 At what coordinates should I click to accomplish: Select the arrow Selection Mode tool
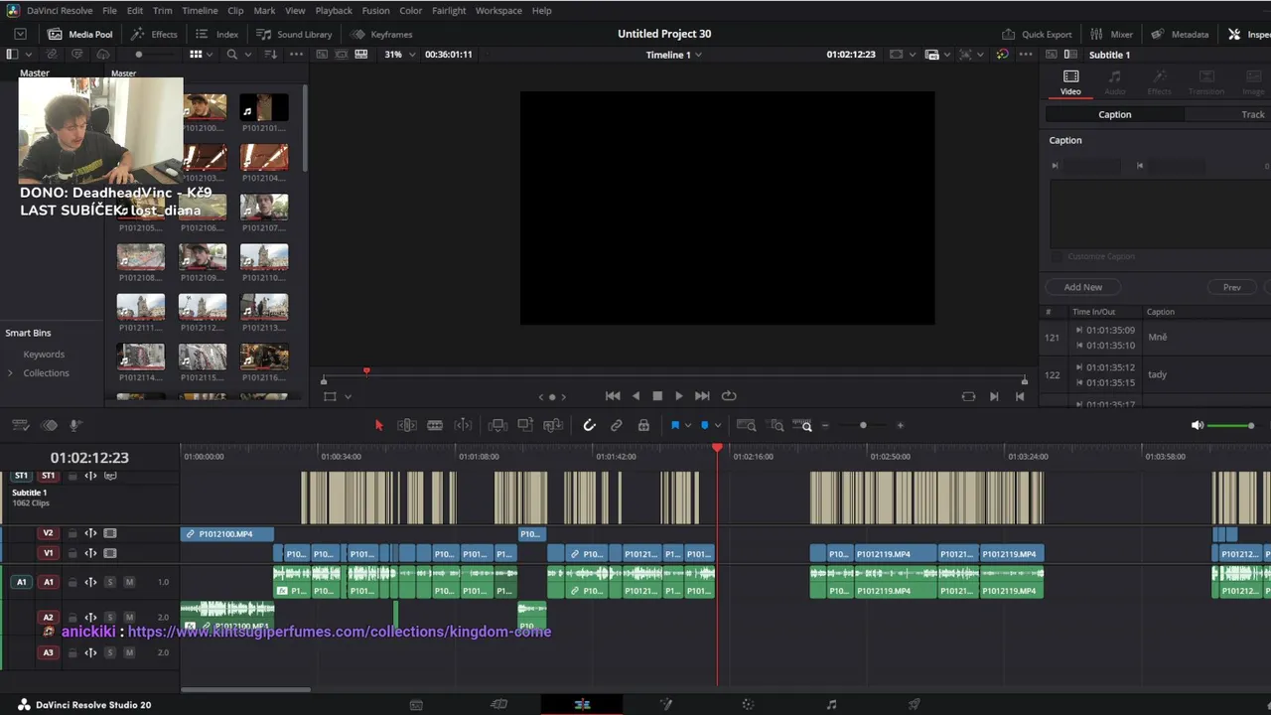pyautogui.click(x=378, y=425)
